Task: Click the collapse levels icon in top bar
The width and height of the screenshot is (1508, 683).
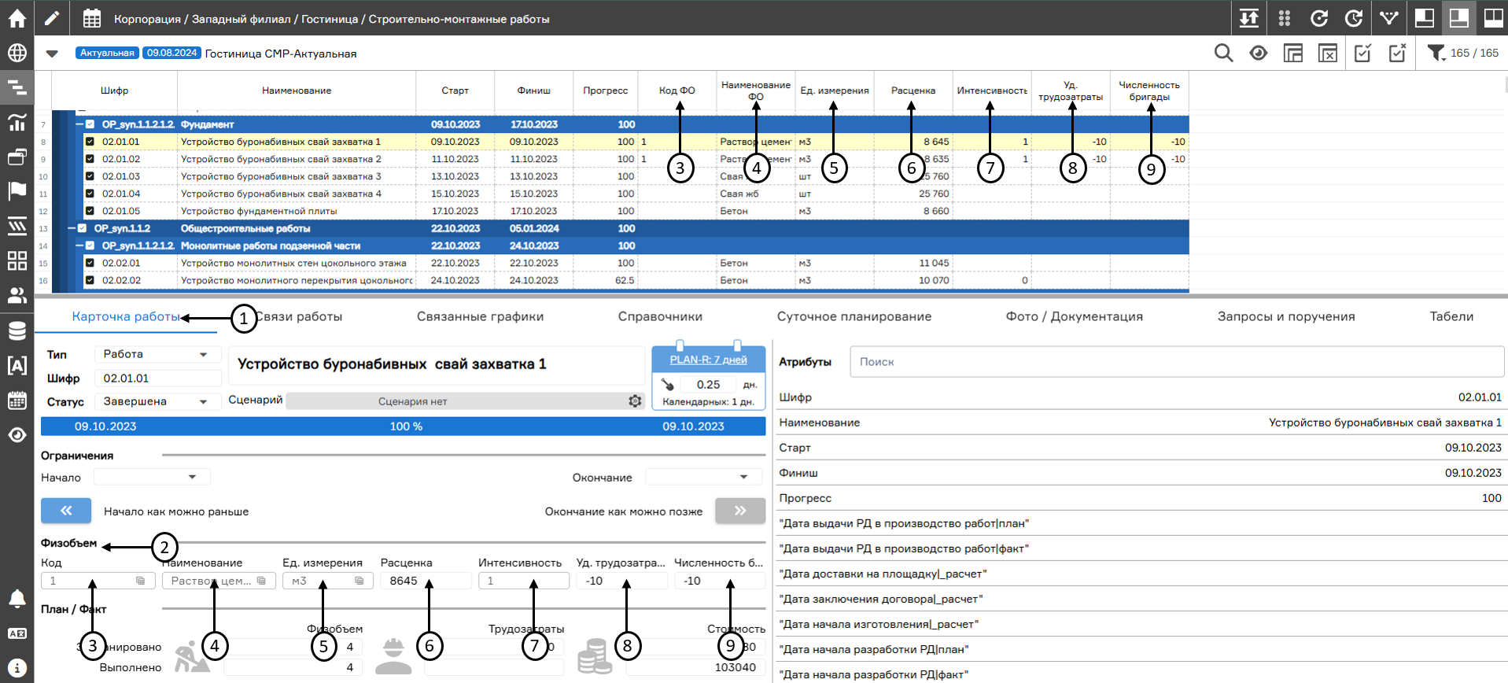Action: click(1249, 18)
